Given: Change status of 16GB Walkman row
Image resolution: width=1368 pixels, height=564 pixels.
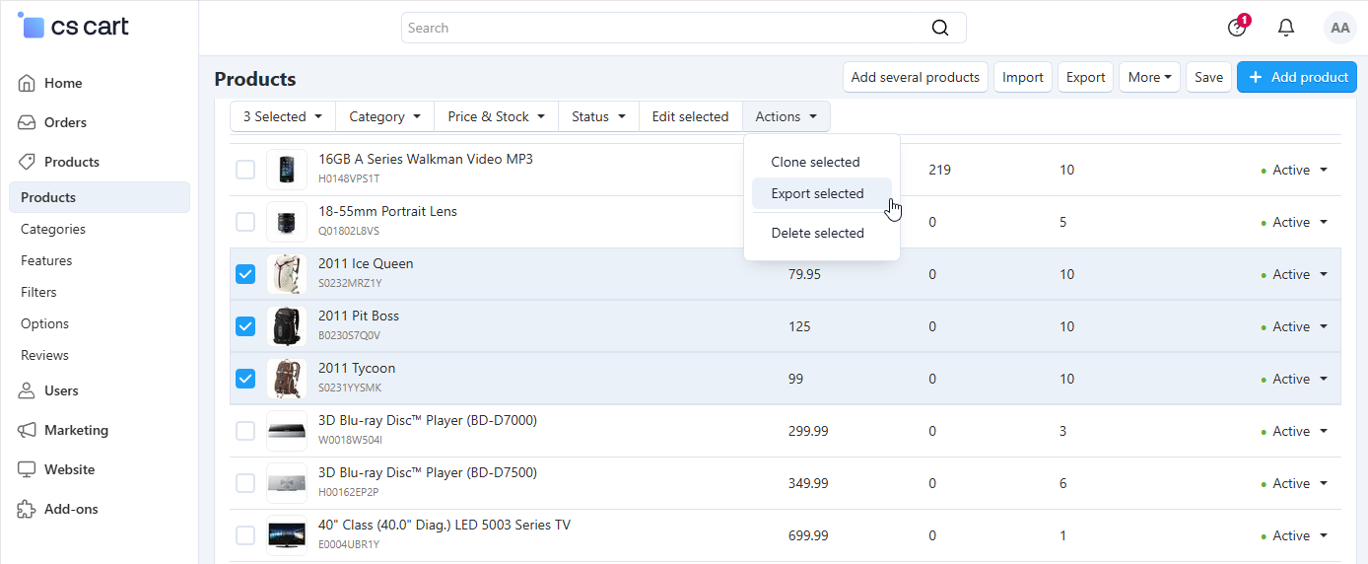Looking at the screenshot, I should (1294, 170).
